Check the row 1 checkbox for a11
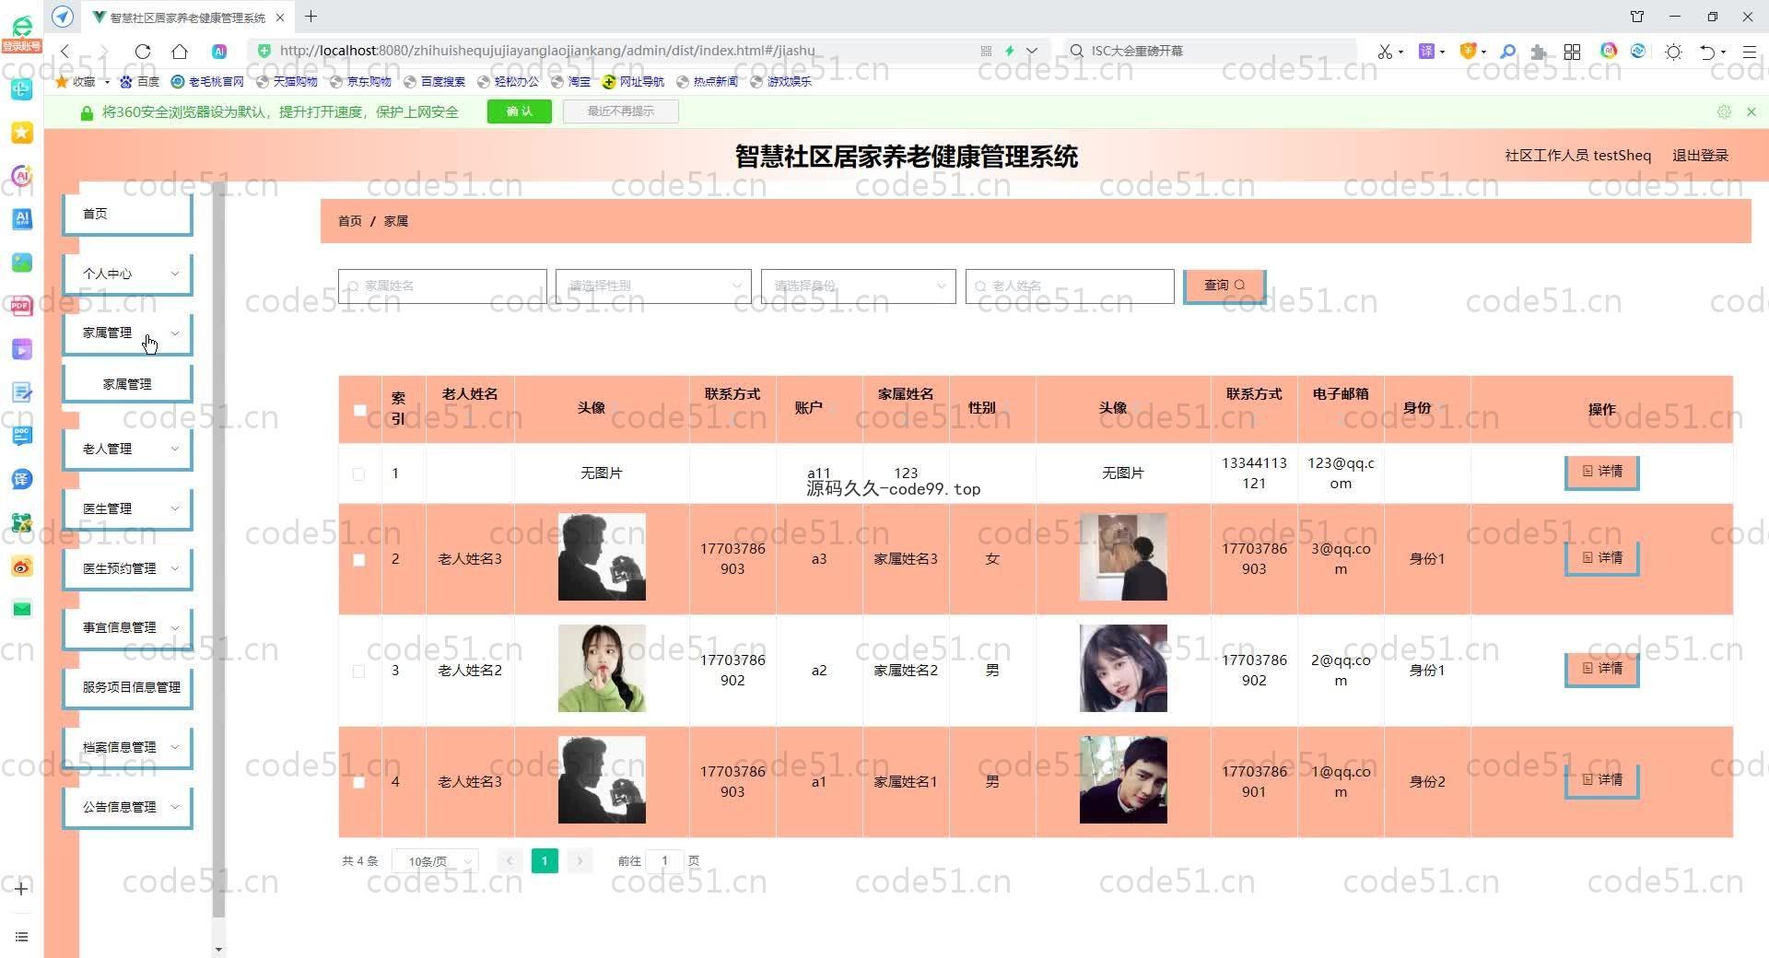 (x=359, y=474)
